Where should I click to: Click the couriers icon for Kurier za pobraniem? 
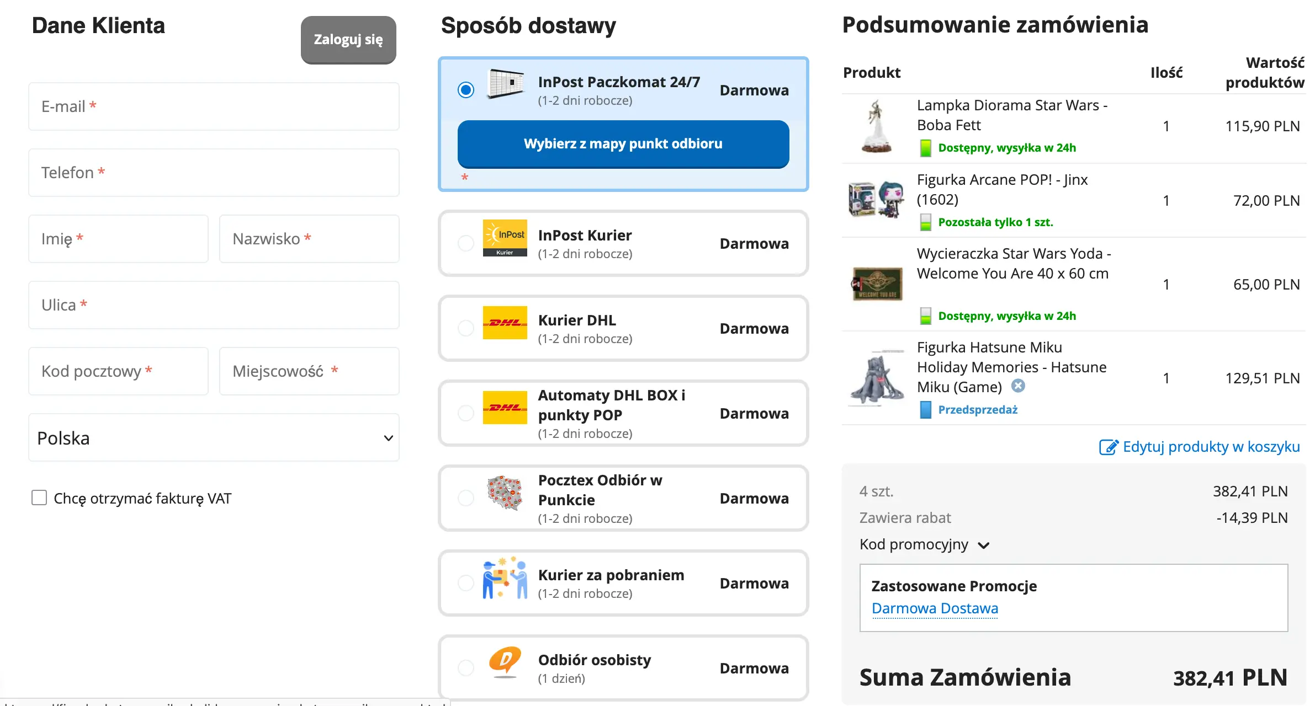coord(504,582)
